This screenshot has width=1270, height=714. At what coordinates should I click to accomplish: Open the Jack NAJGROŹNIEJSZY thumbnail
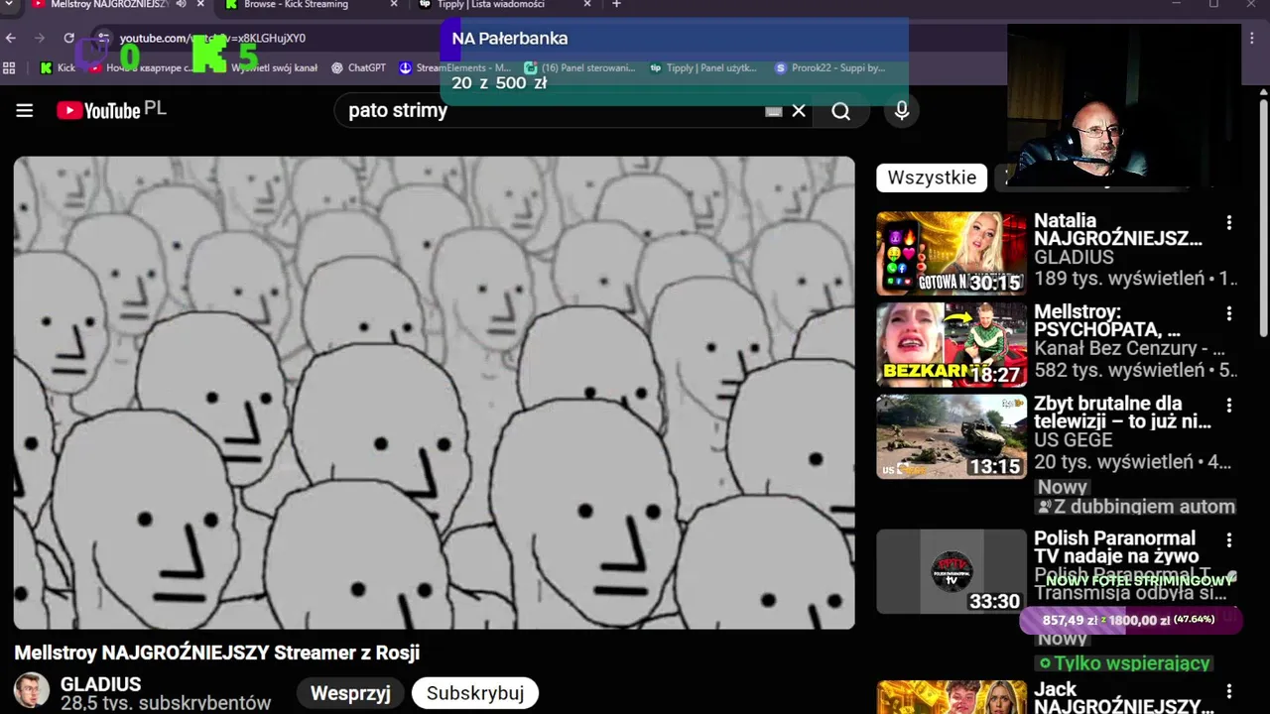coord(952,697)
